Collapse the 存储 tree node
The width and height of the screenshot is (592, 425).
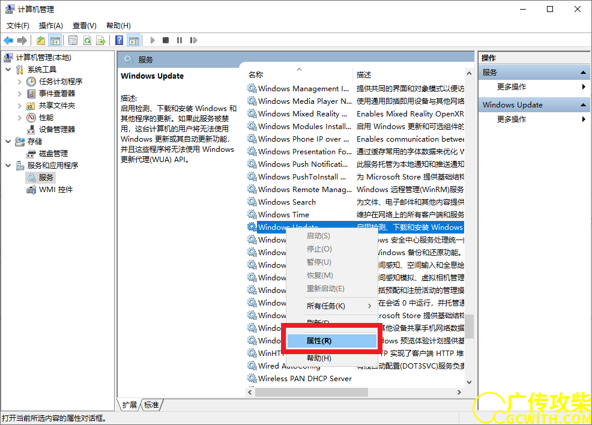8,142
